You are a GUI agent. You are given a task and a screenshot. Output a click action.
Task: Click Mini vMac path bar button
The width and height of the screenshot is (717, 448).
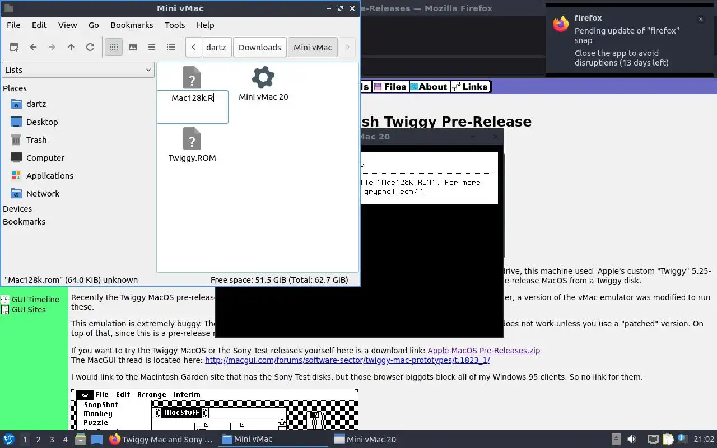pos(313,48)
